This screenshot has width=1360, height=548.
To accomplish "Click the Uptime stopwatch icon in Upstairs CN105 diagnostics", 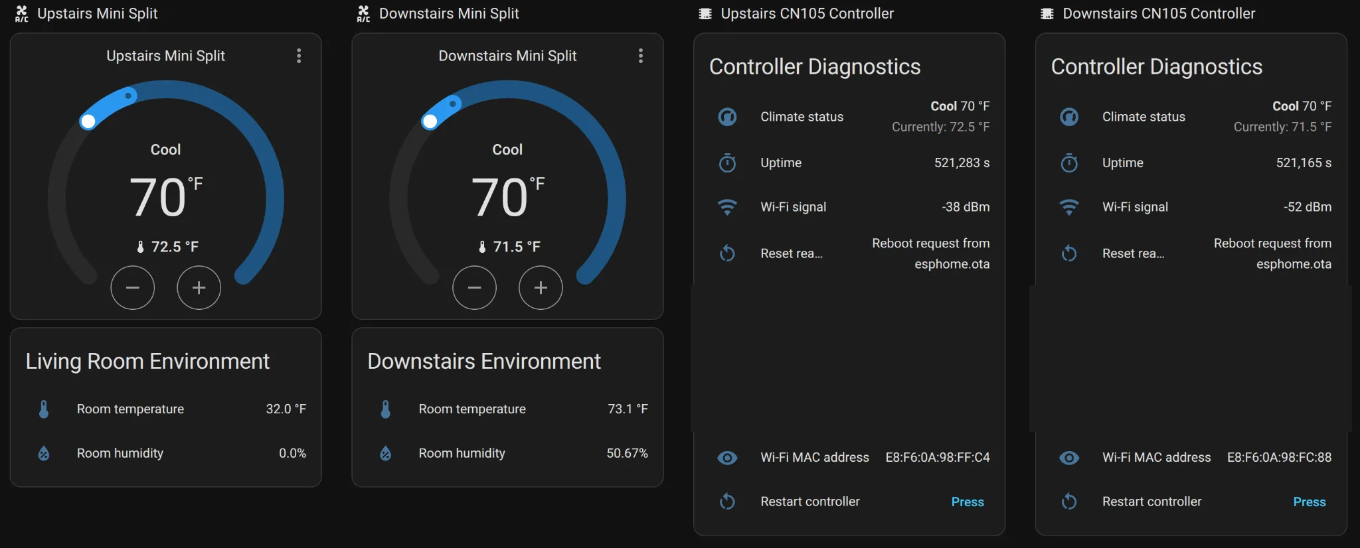I will (728, 163).
